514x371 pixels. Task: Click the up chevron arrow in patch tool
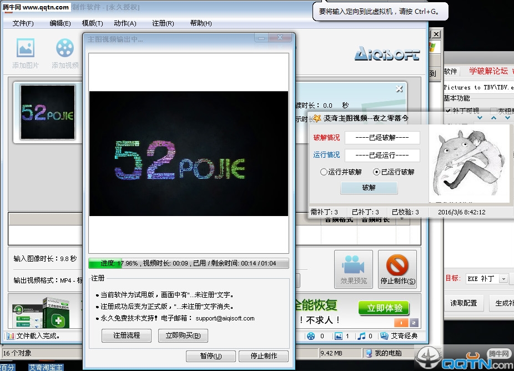493,118
